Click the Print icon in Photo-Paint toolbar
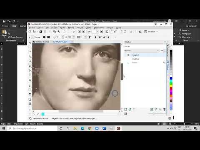The width and height of the screenshot is (200, 150). pyautogui.click(x=45, y=32)
